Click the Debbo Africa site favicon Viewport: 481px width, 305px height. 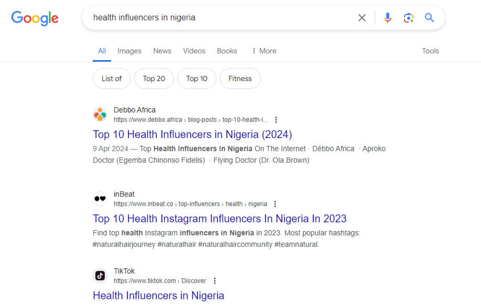tap(100, 115)
